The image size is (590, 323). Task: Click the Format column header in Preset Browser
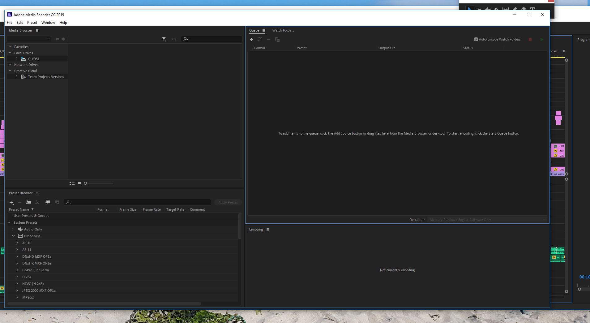click(x=103, y=209)
